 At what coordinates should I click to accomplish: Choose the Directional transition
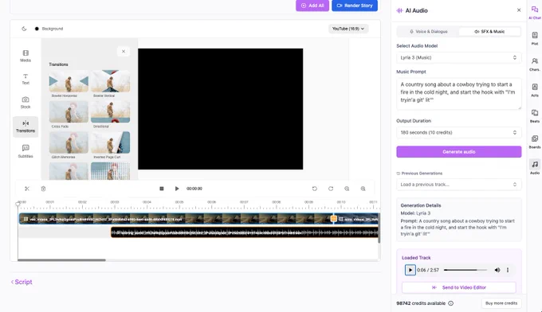tap(110, 111)
